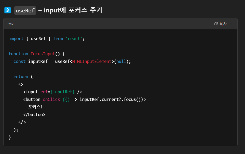Click the closing fragment tag '</>'
The height and width of the screenshot is (154, 245).
(22, 122)
